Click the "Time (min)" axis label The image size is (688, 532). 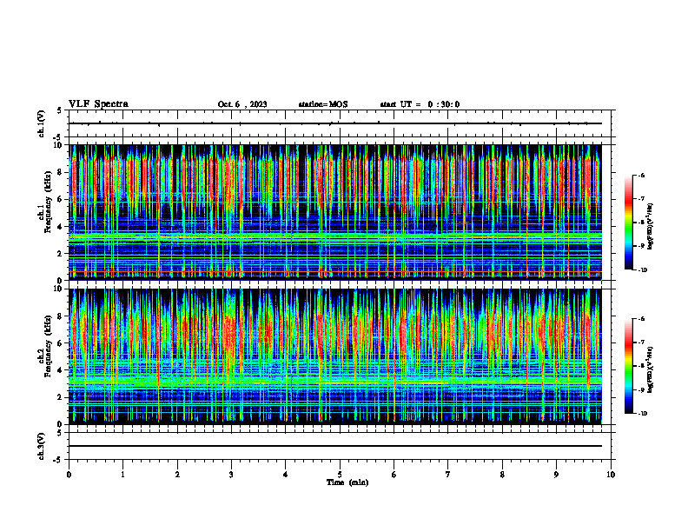tap(347, 482)
